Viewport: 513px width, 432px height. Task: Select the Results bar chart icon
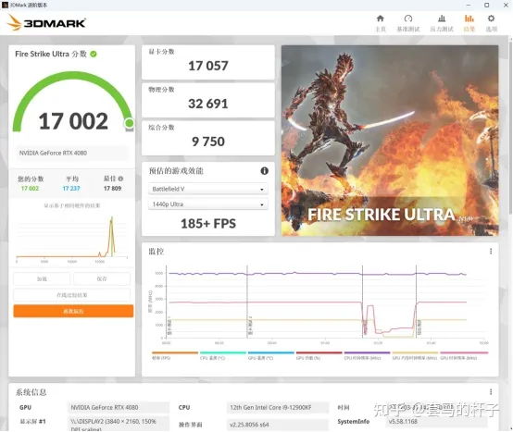click(x=469, y=19)
